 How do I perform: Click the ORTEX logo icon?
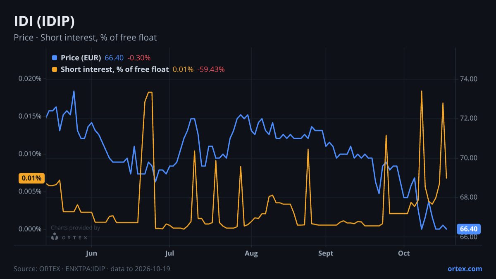pyautogui.click(x=55, y=237)
